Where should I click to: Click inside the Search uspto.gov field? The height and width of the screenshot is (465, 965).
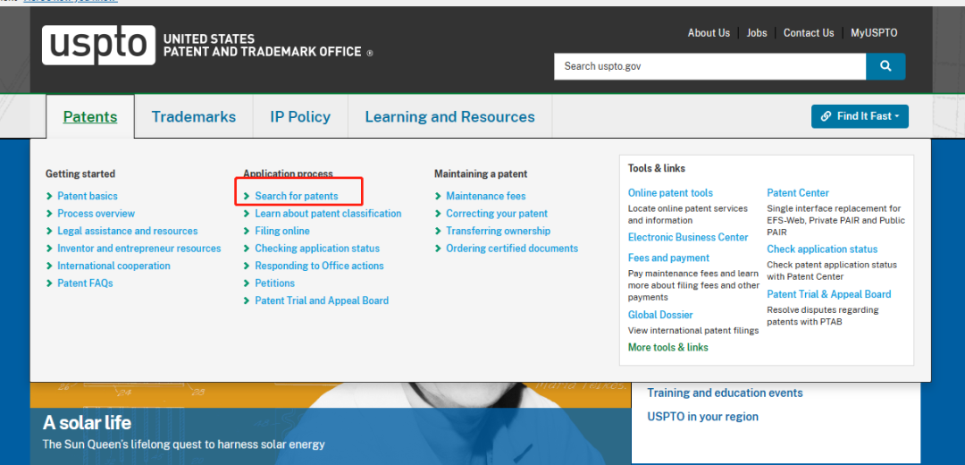[x=709, y=66]
